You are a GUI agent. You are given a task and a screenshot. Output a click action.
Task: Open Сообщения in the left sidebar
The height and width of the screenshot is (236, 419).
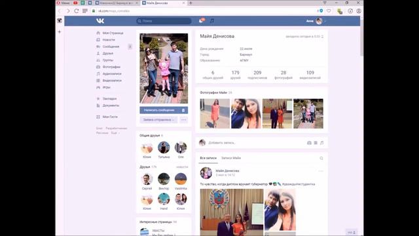tap(111, 47)
